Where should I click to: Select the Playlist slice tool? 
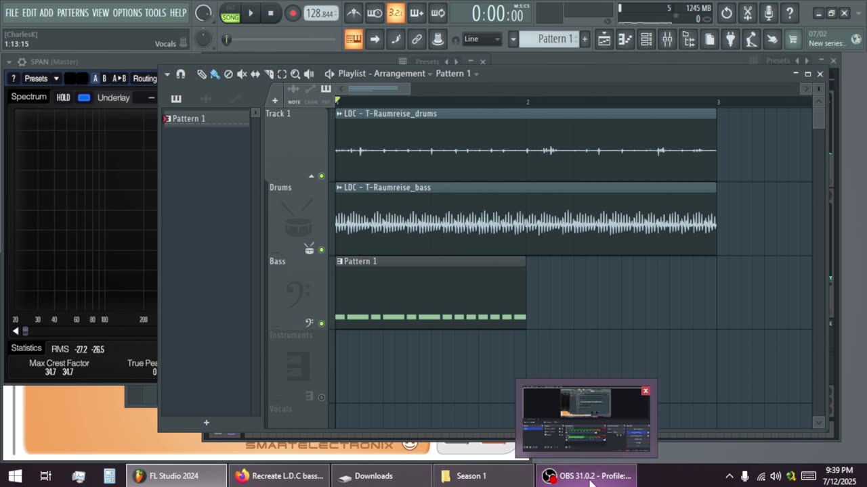pyautogui.click(x=269, y=74)
